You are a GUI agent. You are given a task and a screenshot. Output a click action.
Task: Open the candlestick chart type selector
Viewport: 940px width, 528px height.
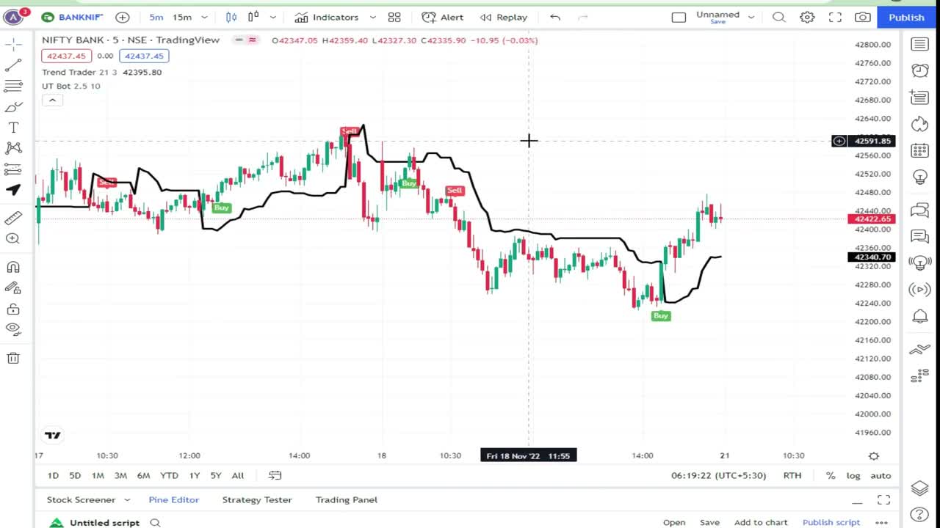click(231, 17)
